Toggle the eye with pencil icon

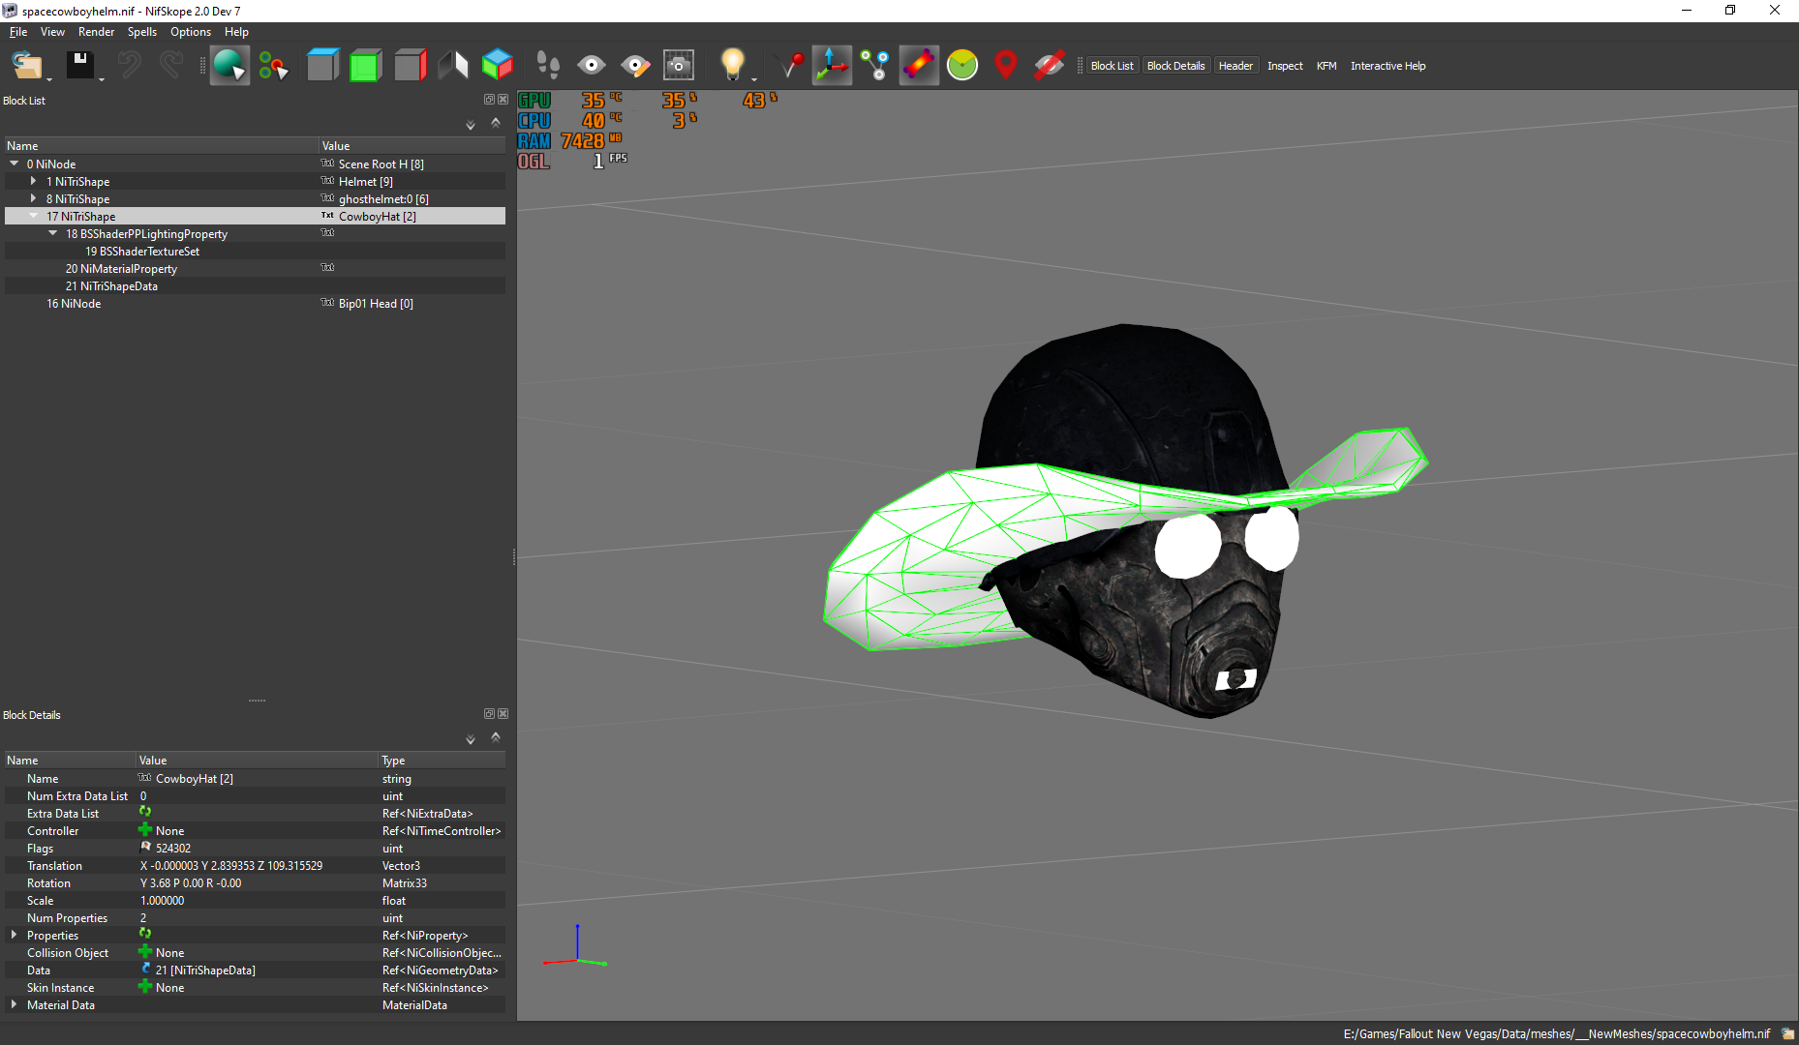point(635,66)
